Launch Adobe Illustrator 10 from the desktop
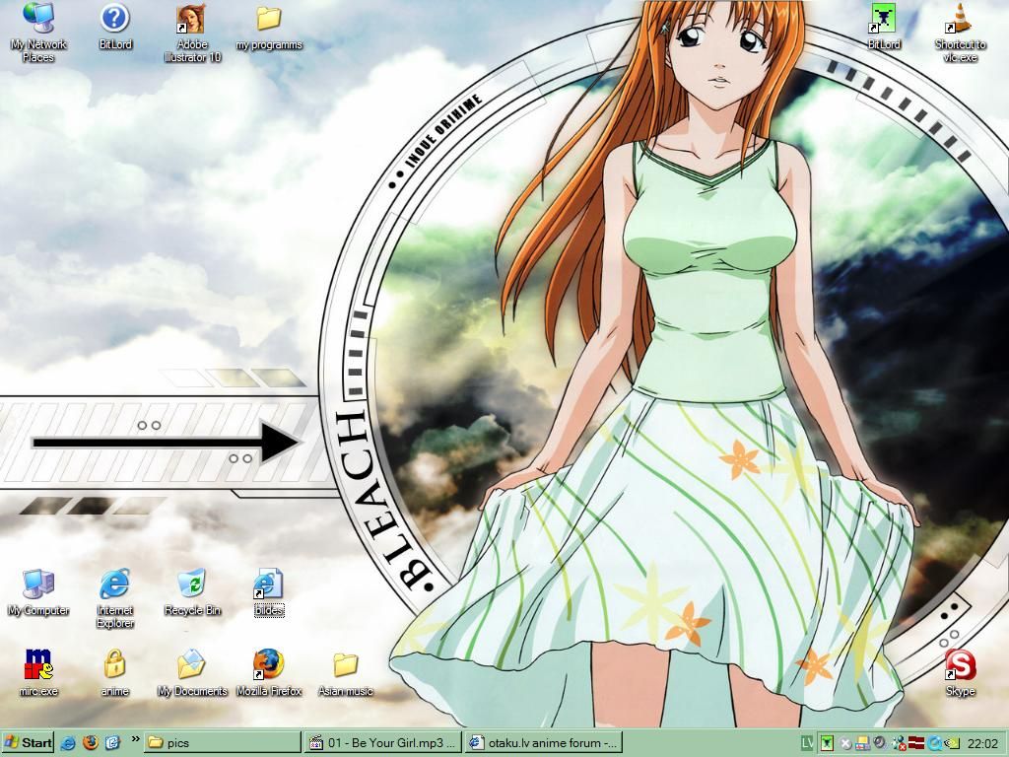The image size is (1009, 757). [x=192, y=33]
